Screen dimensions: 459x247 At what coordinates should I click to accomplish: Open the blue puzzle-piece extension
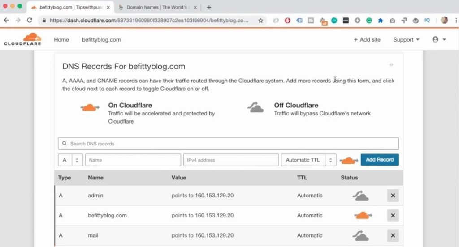click(380, 21)
